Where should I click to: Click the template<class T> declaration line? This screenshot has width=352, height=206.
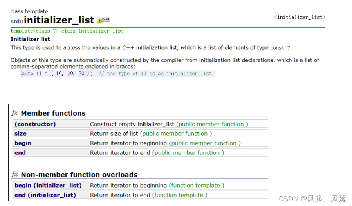(68, 31)
